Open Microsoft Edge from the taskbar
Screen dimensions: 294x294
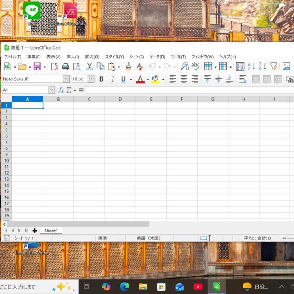tap(124, 287)
